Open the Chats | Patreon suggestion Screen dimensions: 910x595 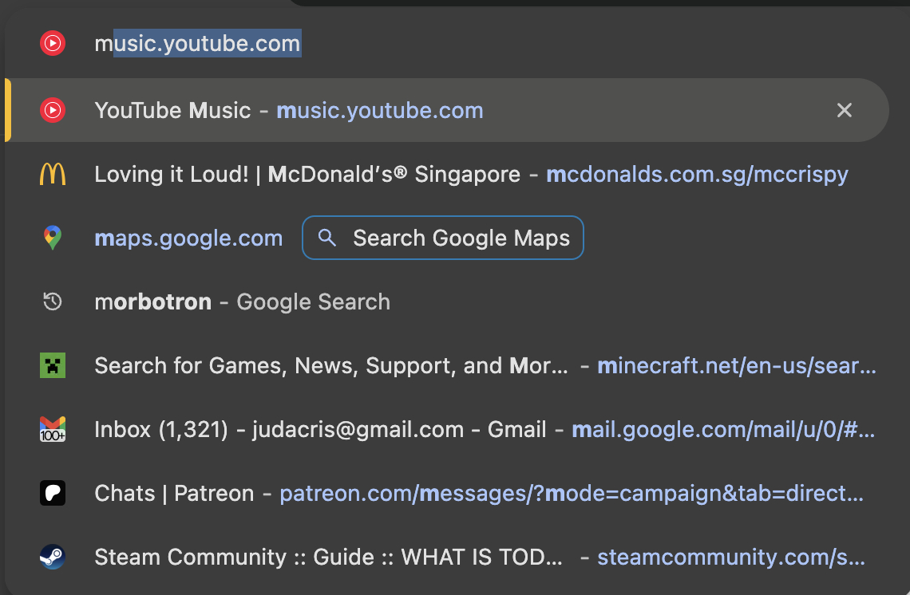point(173,493)
